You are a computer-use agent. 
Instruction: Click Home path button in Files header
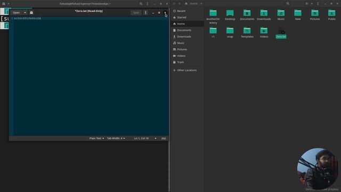[191, 4]
